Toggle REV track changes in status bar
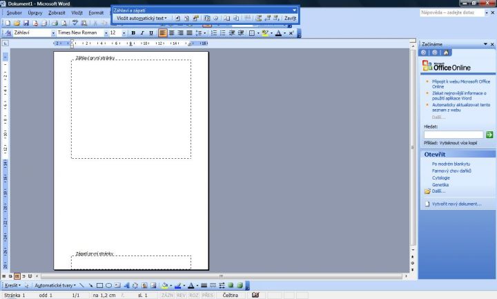 tap(181, 295)
